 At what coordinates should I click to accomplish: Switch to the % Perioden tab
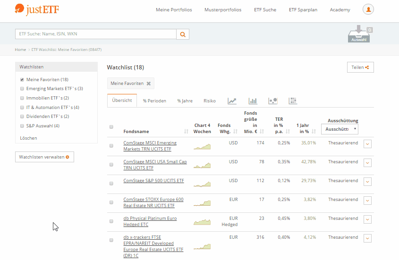coord(154,101)
